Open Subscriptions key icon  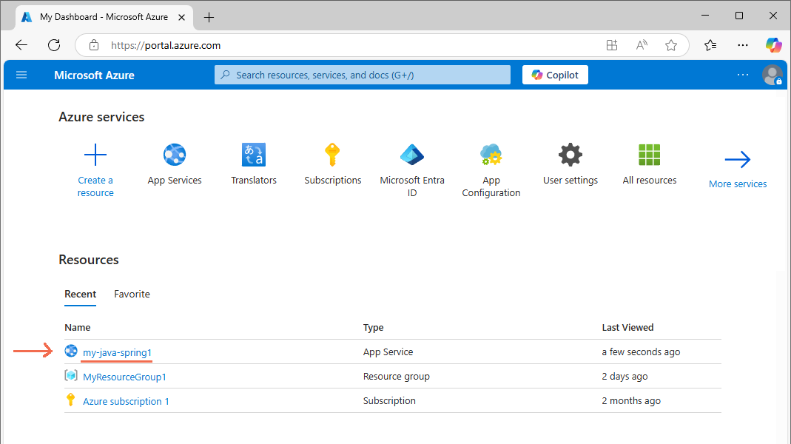[x=333, y=155]
